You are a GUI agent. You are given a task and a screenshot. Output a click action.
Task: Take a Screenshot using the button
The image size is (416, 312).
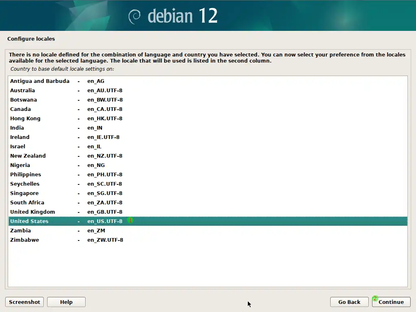(x=24, y=302)
